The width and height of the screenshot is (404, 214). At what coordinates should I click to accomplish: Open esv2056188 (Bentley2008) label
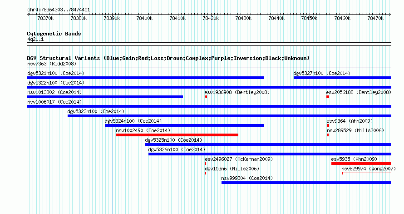coord(359,92)
